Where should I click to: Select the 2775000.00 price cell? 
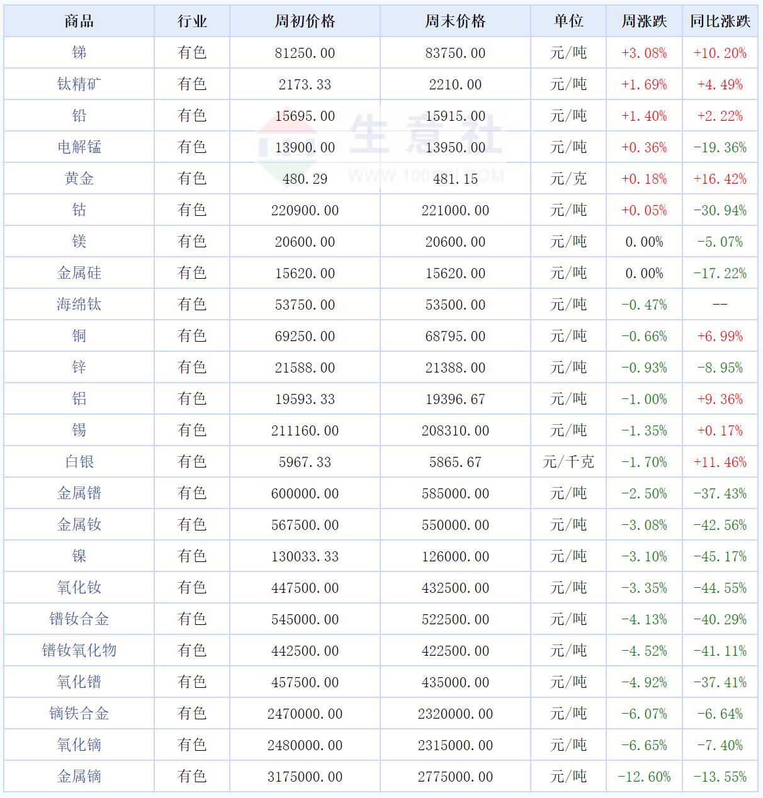pos(455,777)
